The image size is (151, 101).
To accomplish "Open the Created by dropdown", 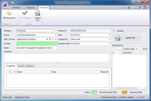I will tap(110, 39).
